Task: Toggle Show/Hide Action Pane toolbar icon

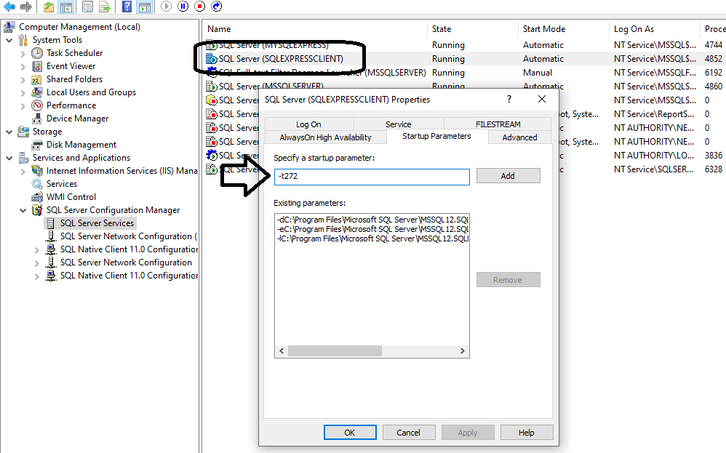Action: [145, 7]
